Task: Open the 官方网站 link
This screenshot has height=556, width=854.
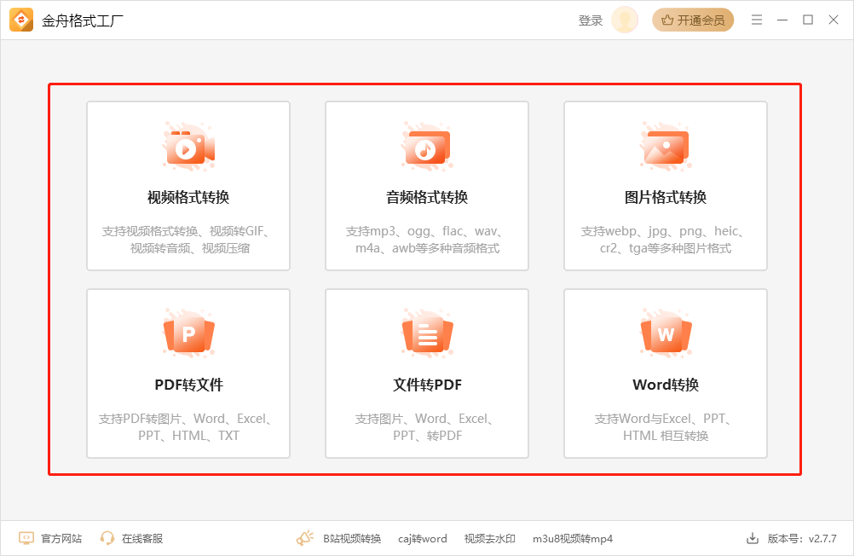Action: click(x=61, y=539)
